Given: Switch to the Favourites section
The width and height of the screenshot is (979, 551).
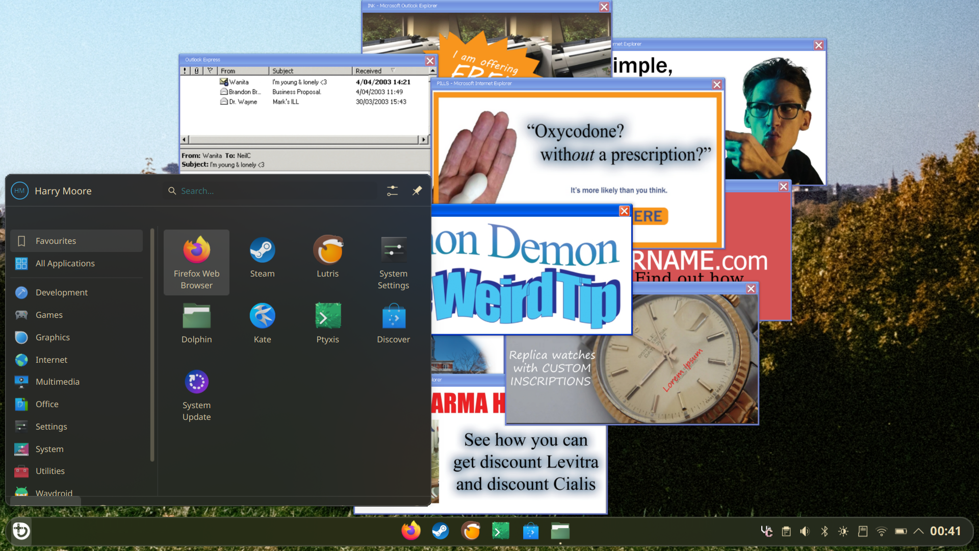Looking at the screenshot, I should [56, 241].
